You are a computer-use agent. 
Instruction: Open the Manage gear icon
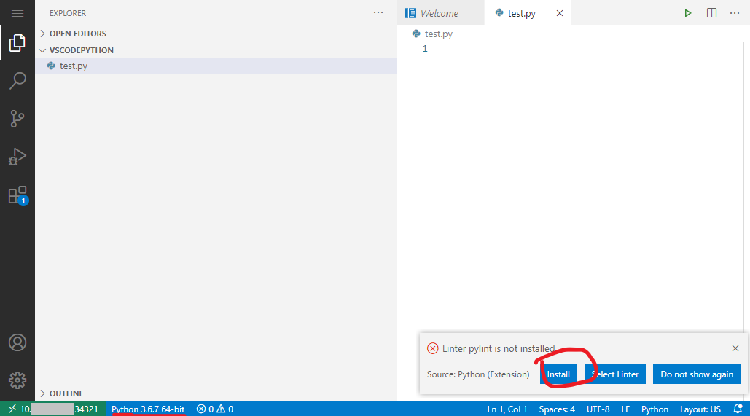[17, 380]
